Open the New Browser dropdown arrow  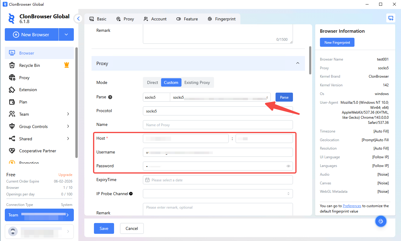[66, 35]
